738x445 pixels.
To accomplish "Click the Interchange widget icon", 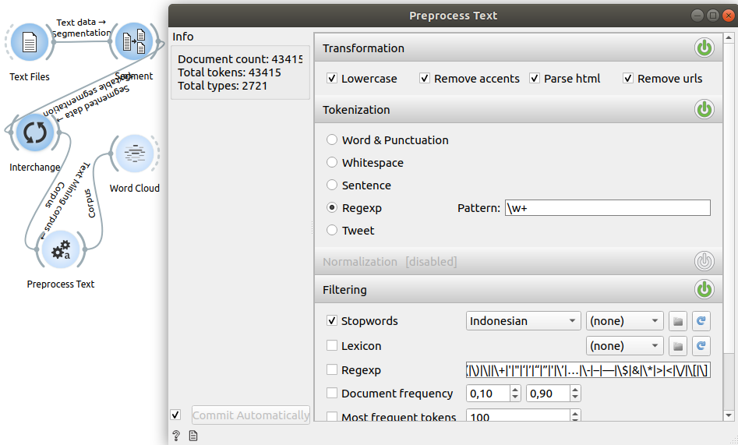I will [x=35, y=133].
